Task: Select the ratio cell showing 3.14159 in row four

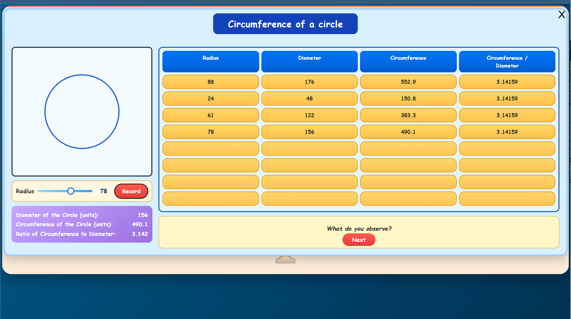Action: click(507, 132)
